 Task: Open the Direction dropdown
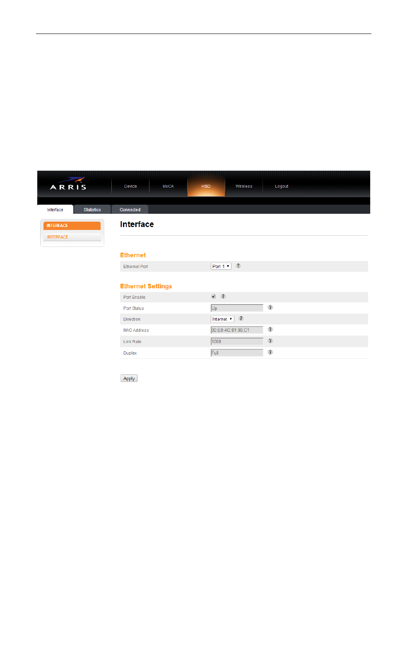[x=223, y=319]
